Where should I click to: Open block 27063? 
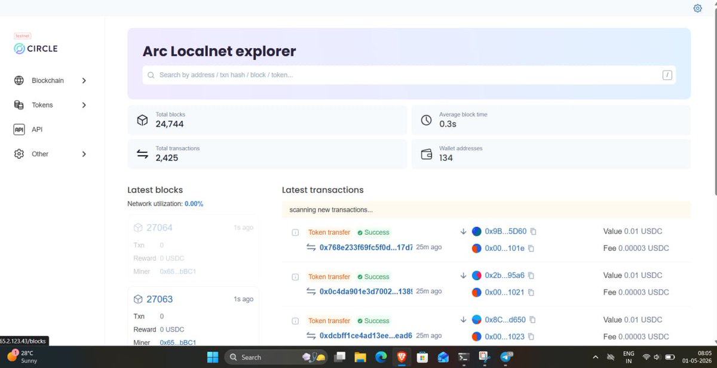[x=160, y=299]
